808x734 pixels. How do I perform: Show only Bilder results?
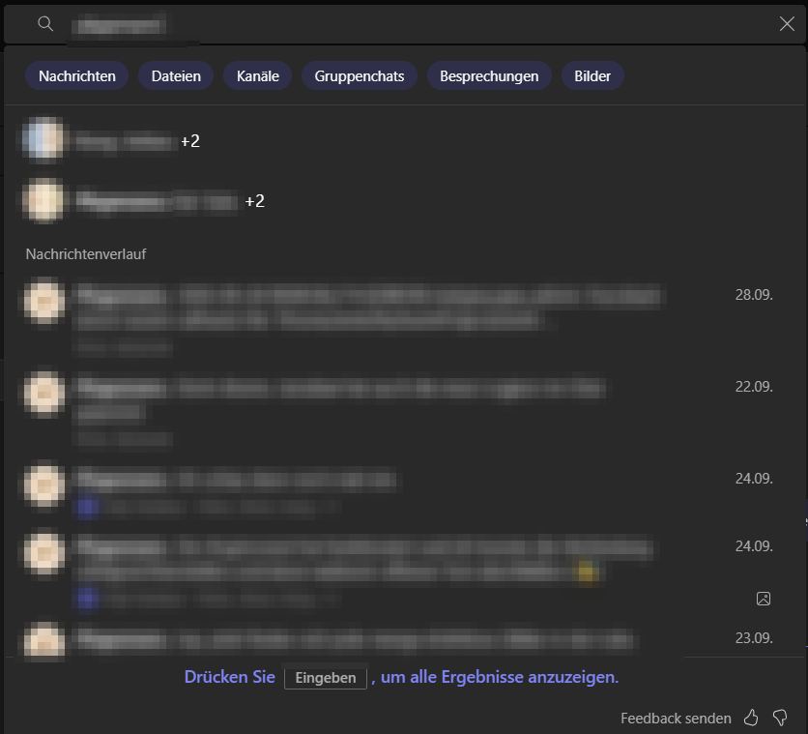click(592, 75)
